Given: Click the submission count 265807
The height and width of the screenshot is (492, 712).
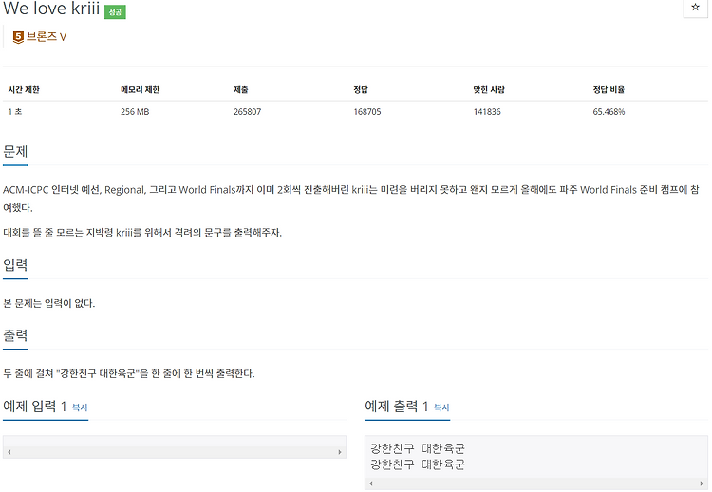Looking at the screenshot, I should (248, 112).
